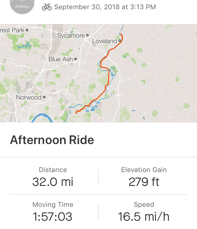Click the Sycamore map label

click(71, 36)
